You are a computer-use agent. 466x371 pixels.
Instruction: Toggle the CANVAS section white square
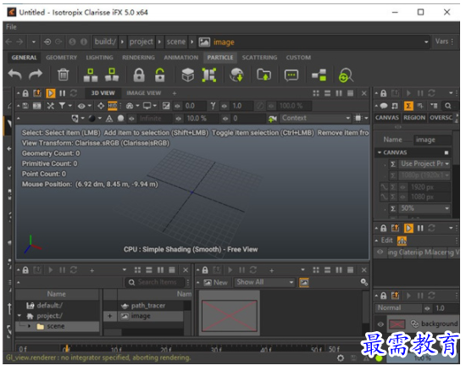(x=446, y=152)
